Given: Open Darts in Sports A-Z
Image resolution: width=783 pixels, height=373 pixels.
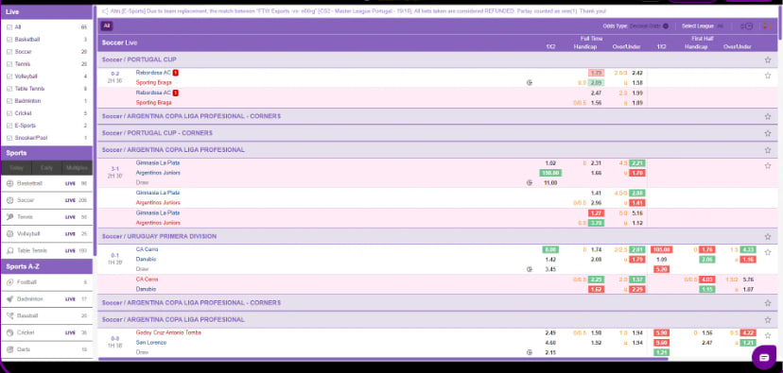Looking at the screenshot, I should [46, 349].
